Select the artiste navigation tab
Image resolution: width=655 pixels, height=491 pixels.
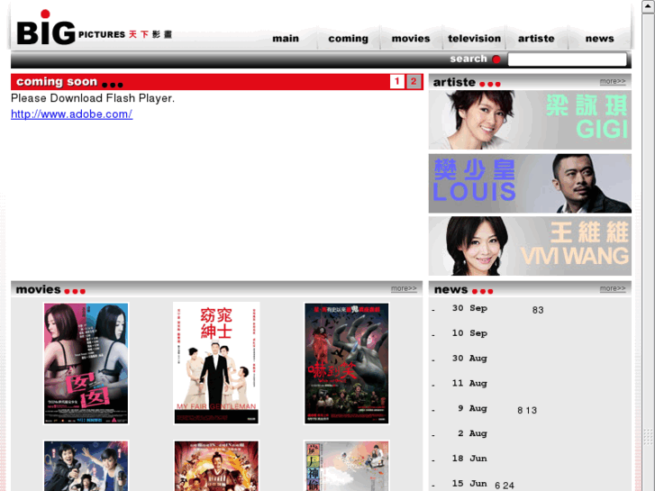[536, 39]
